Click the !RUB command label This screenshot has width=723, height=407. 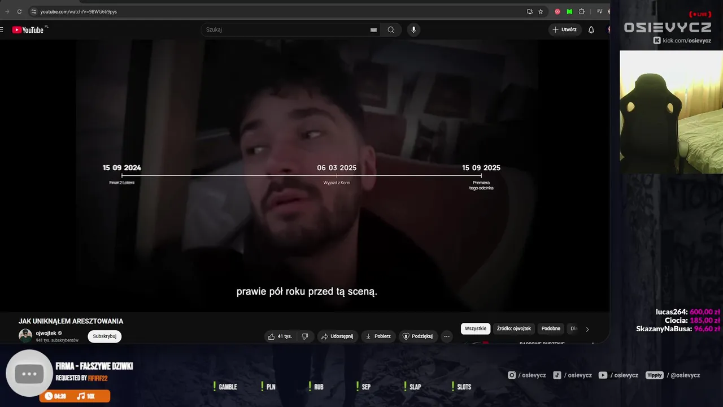pyautogui.click(x=316, y=387)
